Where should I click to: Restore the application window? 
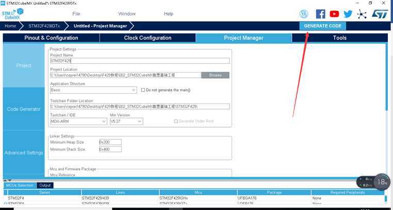(x=370, y=3)
